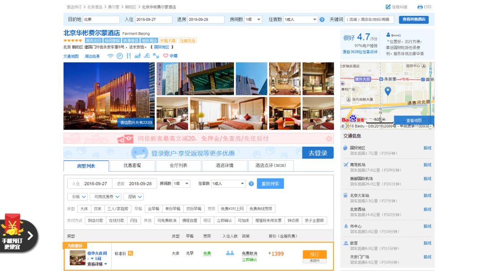Toggle the 立即确认 filter

224,220
